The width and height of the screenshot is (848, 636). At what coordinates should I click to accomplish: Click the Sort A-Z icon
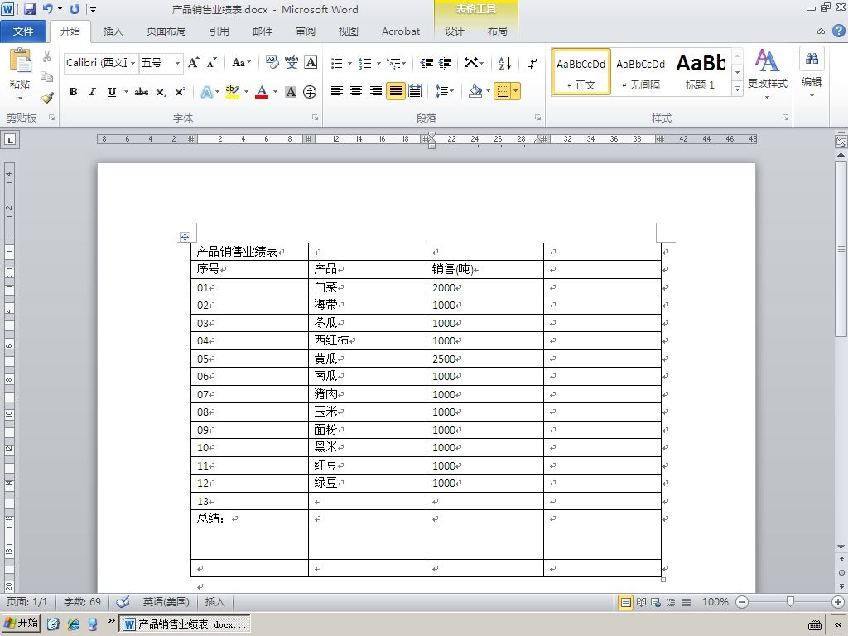pos(504,63)
